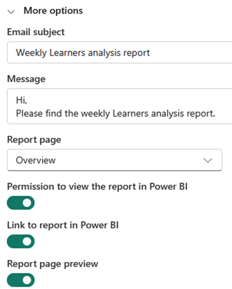
Task: Click 'Permission to view the report in Power BI' label
Action: [x=97, y=186]
